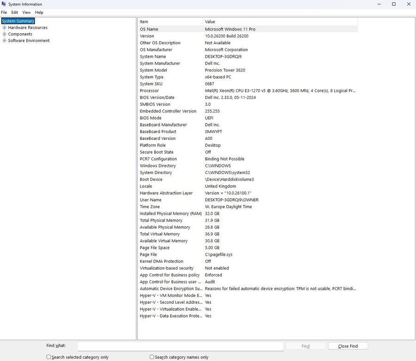416x361 pixels.
Task: Select the OS Name row
Action: 149,29
